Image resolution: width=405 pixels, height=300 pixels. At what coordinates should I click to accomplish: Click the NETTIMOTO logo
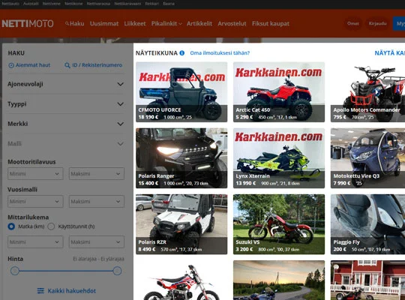tap(28, 24)
